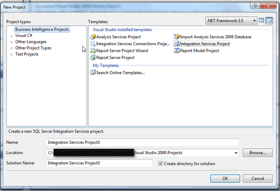Expand the Other Project Types node

12,48
